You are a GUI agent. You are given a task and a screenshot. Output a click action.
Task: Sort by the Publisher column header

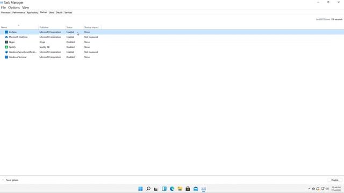[x=52, y=27]
